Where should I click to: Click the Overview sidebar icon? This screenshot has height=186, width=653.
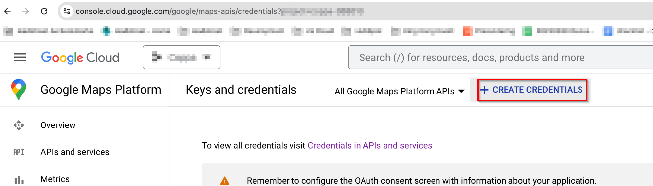click(19, 125)
